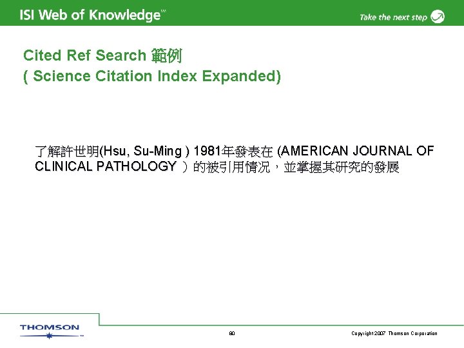This screenshot has height=348, width=464.
Task: Click the arrow globe icon beside the tagline
Action: coord(438,16)
